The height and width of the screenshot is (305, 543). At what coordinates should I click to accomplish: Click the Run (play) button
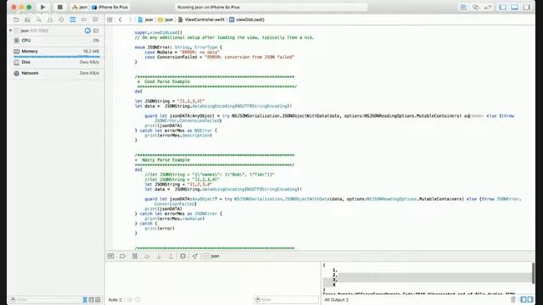pos(42,7)
